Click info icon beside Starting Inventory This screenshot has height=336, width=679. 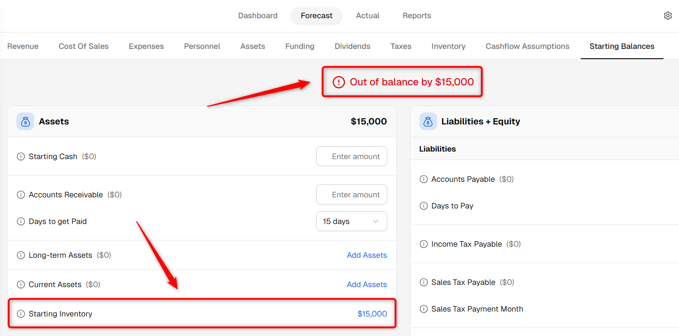(20, 314)
